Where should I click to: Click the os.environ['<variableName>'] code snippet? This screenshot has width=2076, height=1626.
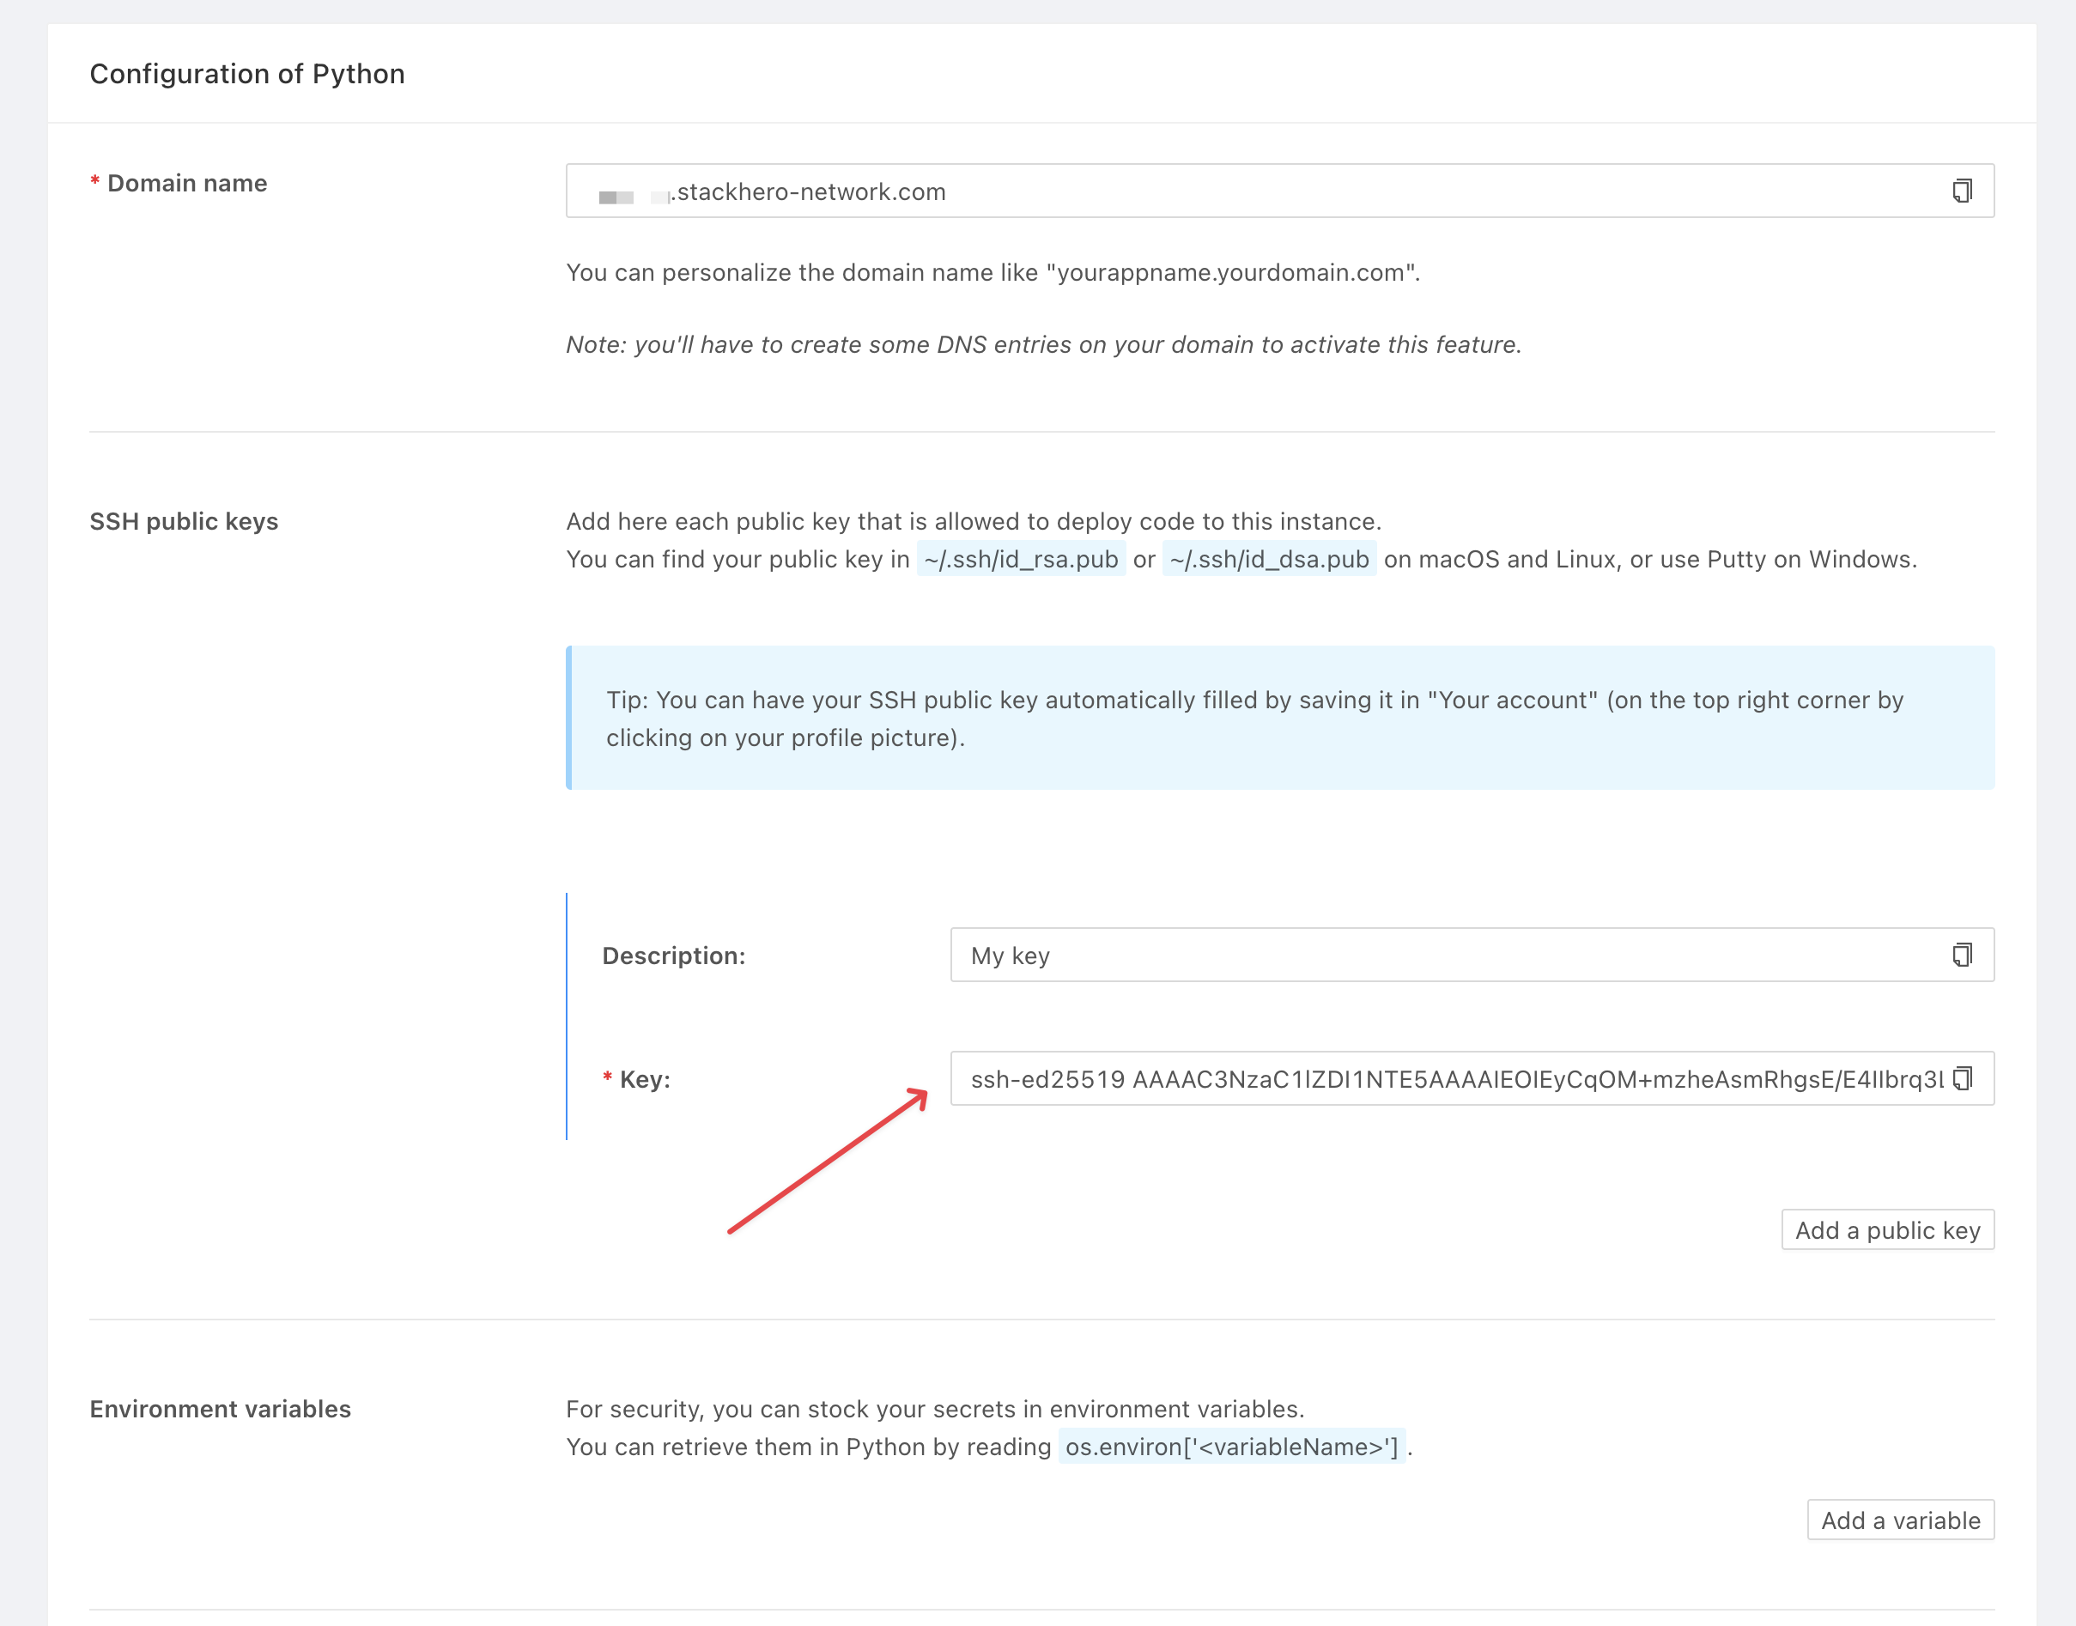(x=1232, y=1447)
